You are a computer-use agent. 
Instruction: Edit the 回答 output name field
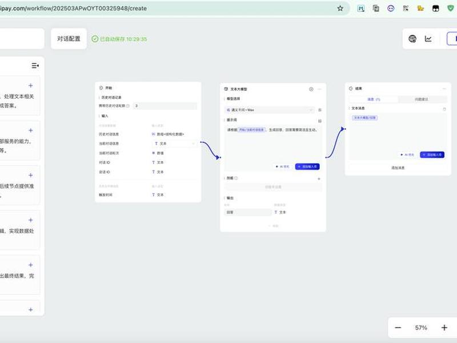248,212
